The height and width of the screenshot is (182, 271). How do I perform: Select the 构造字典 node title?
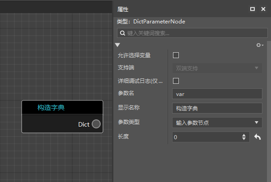51,108
